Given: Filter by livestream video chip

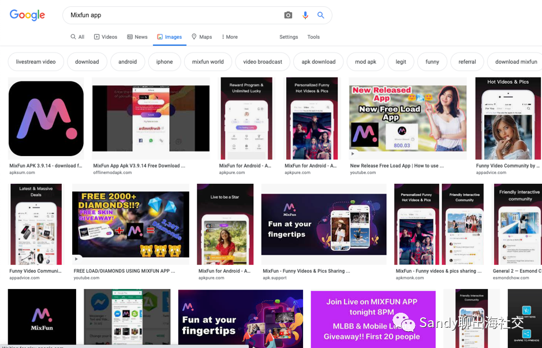Looking at the screenshot, I should pyautogui.click(x=36, y=62).
